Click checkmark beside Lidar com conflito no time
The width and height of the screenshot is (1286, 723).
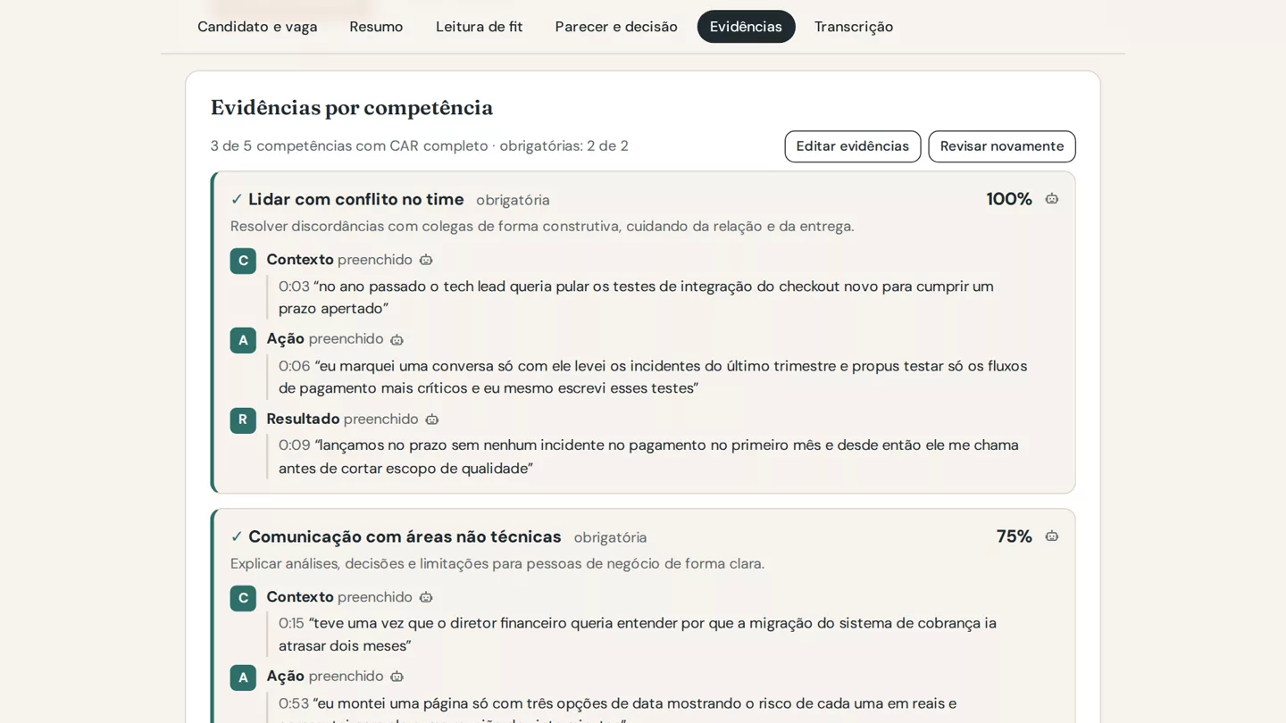tap(237, 199)
